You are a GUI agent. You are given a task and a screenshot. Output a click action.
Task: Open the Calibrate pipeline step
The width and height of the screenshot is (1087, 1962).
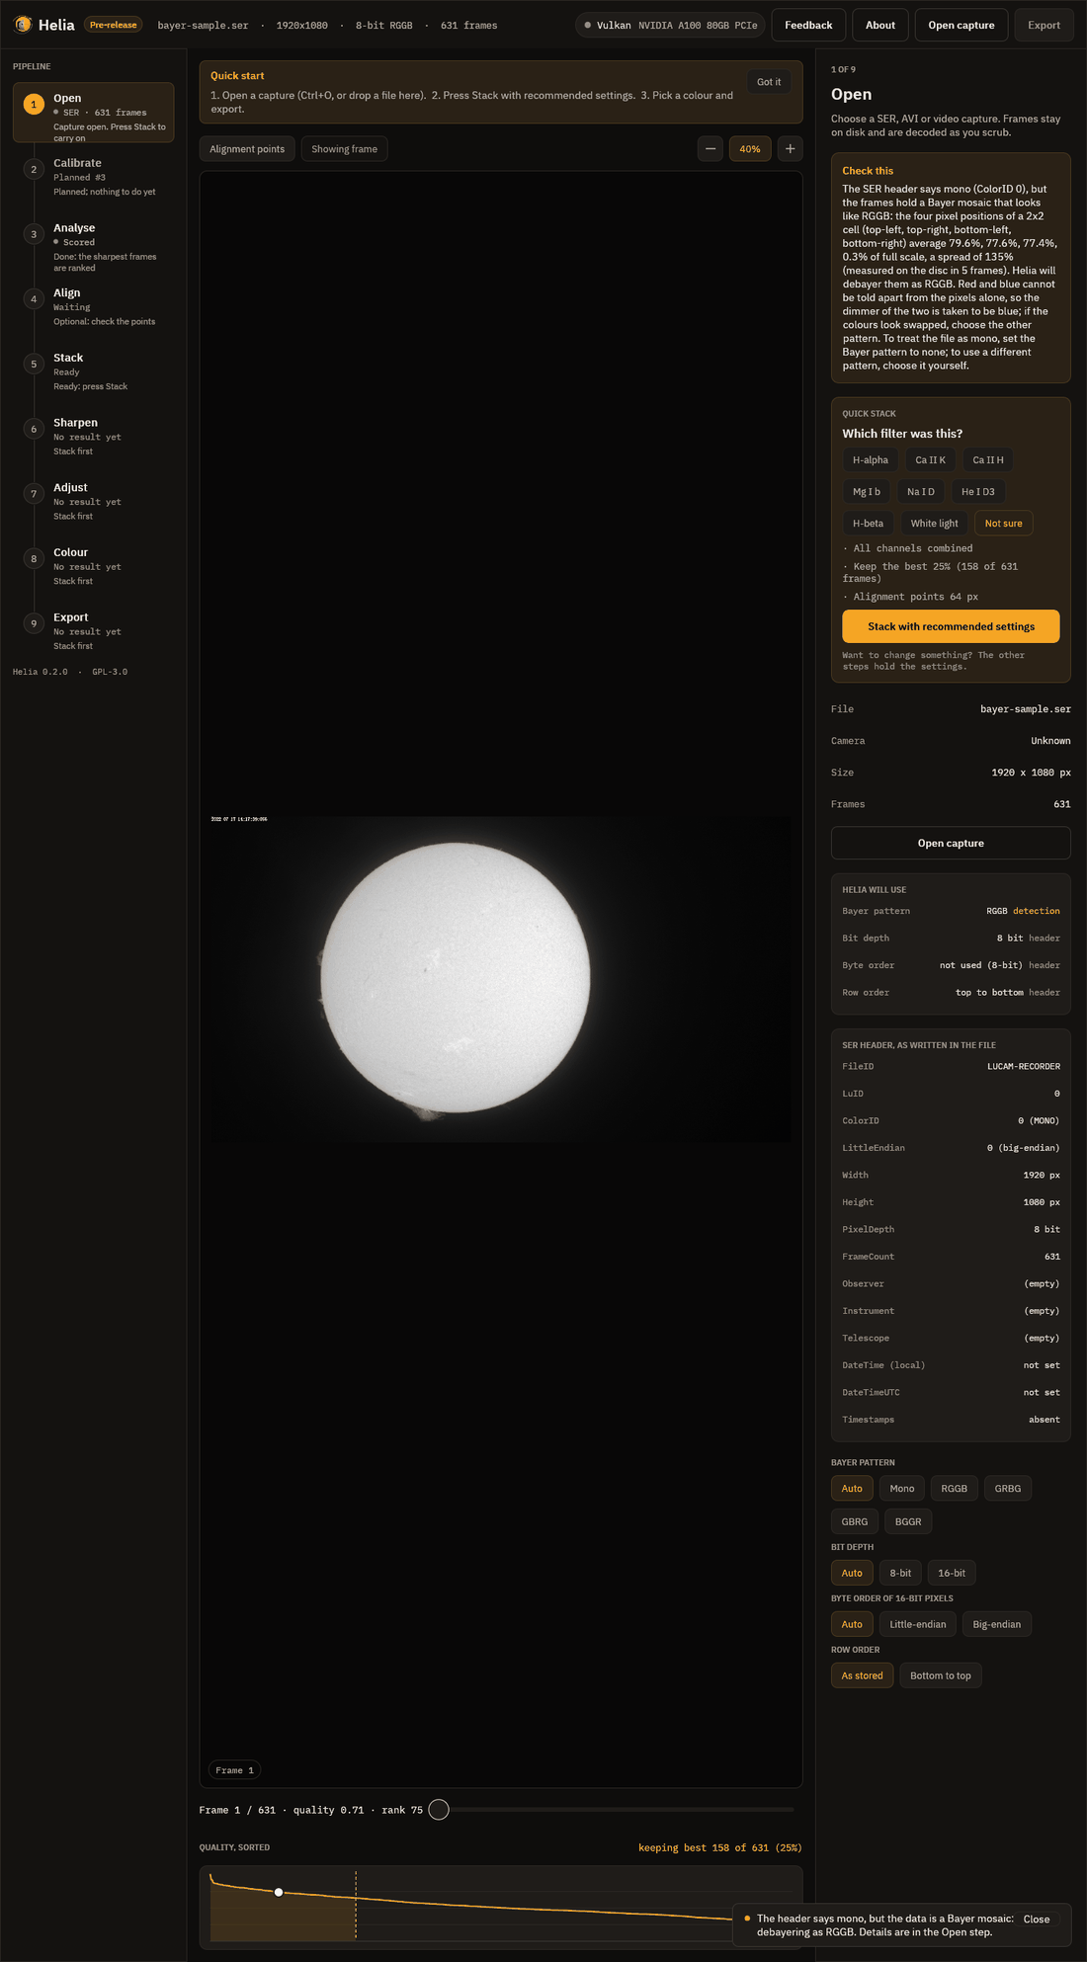pyautogui.click(x=94, y=177)
